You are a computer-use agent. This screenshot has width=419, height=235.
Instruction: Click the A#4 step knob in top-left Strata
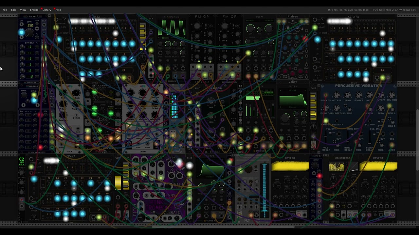click(115, 44)
